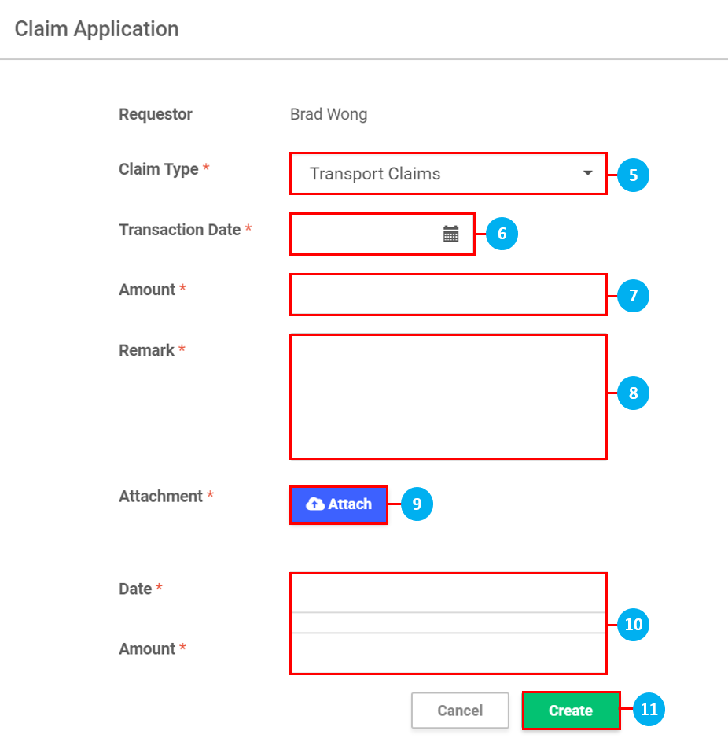Select the Transport Claims value
This screenshot has height=742, width=728.
(377, 174)
